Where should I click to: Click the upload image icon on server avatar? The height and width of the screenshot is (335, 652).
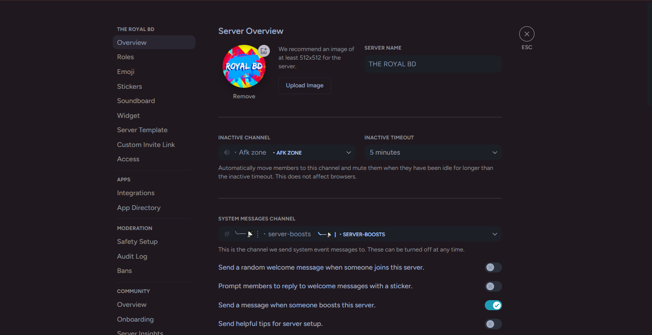[264, 51]
